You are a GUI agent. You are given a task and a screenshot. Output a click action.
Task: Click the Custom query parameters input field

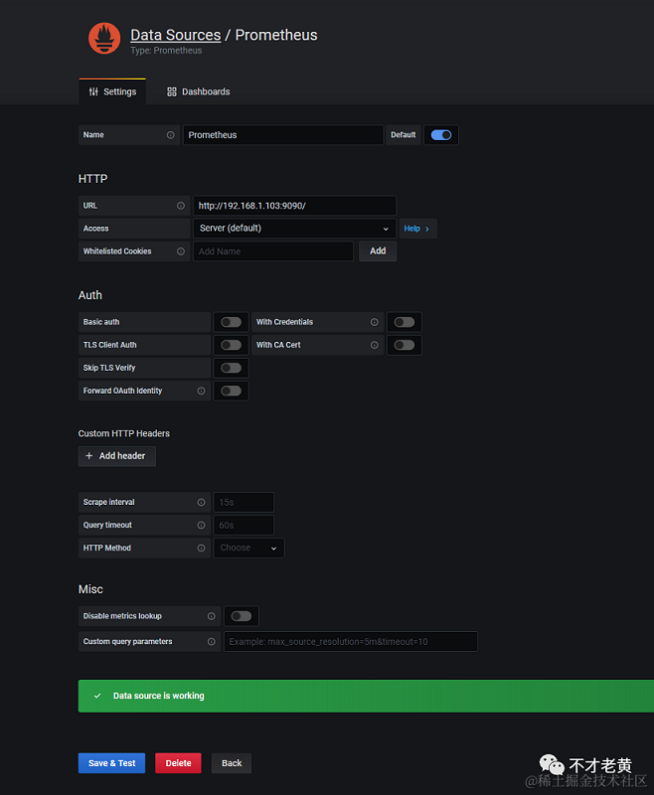pos(351,642)
